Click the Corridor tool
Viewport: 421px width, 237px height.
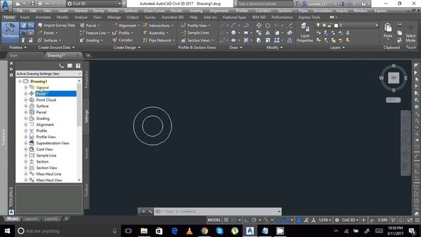tap(122, 40)
